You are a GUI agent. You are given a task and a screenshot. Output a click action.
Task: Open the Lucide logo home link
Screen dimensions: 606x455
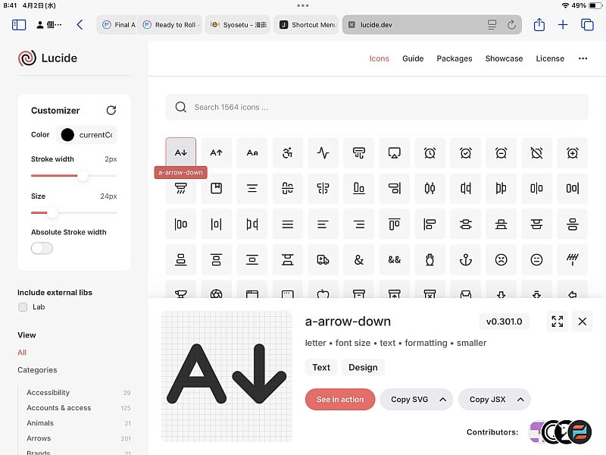point(48,58)
